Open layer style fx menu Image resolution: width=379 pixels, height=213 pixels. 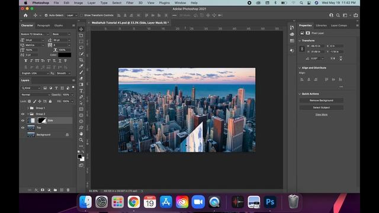coord(36,190)
